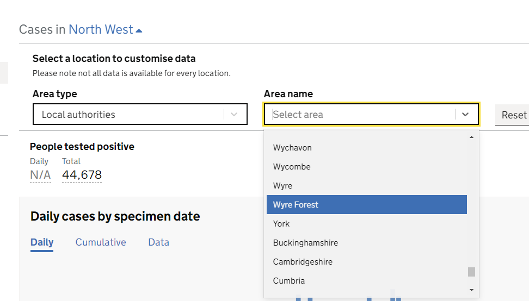This screenshot has width=529, height=301.
Task: Choose York from the area list
Action: 281,224
